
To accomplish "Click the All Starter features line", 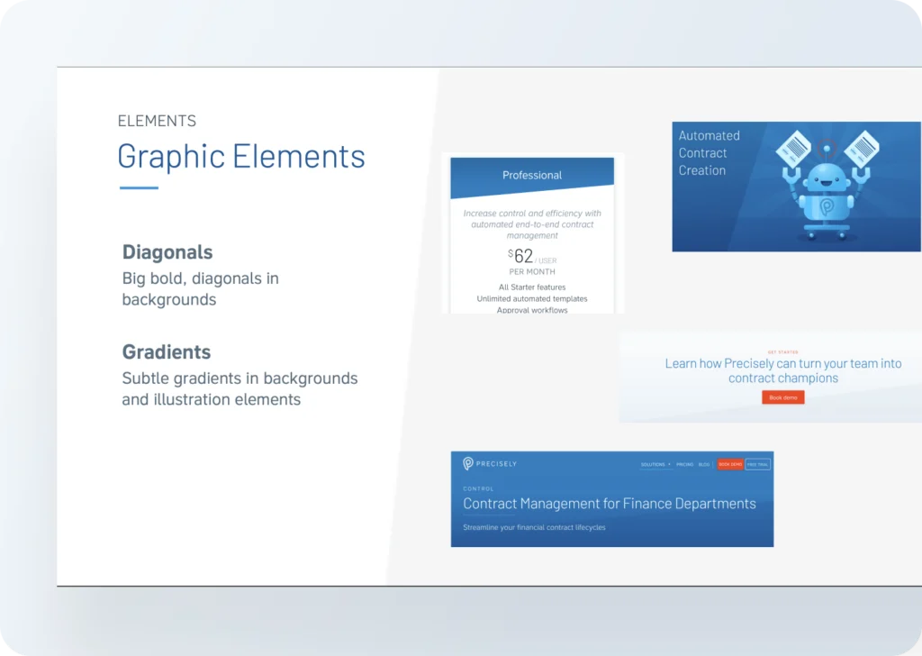I will point(532,287).
